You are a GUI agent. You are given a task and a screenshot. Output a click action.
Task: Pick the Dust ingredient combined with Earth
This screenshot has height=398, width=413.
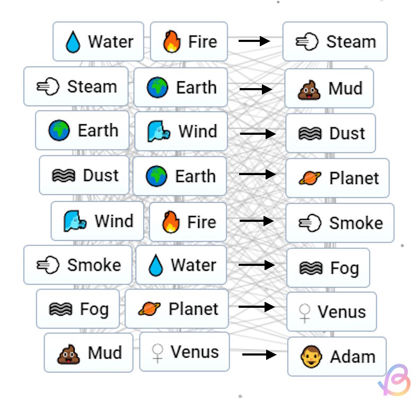coord(84,176)
